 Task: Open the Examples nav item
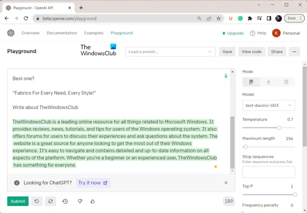[x=94, y=33]
